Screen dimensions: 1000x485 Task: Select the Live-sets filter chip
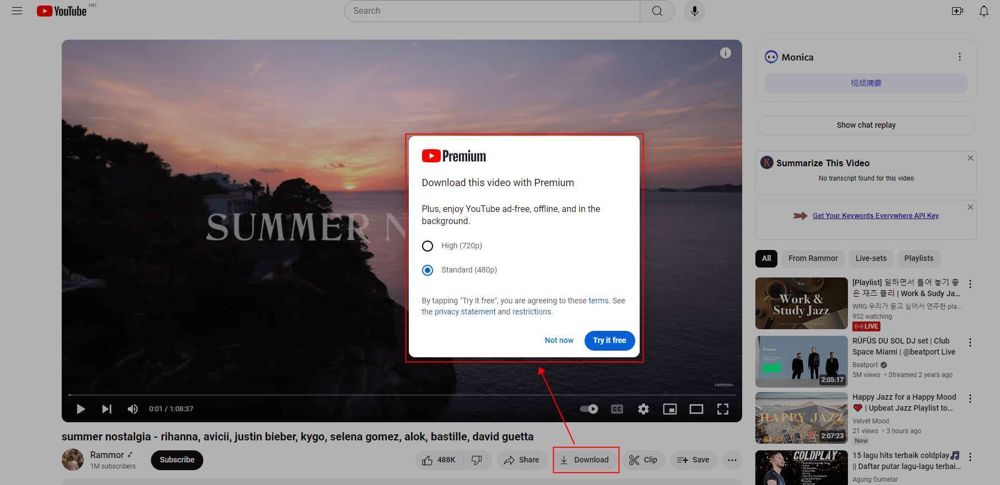click(x=871, y=259)
